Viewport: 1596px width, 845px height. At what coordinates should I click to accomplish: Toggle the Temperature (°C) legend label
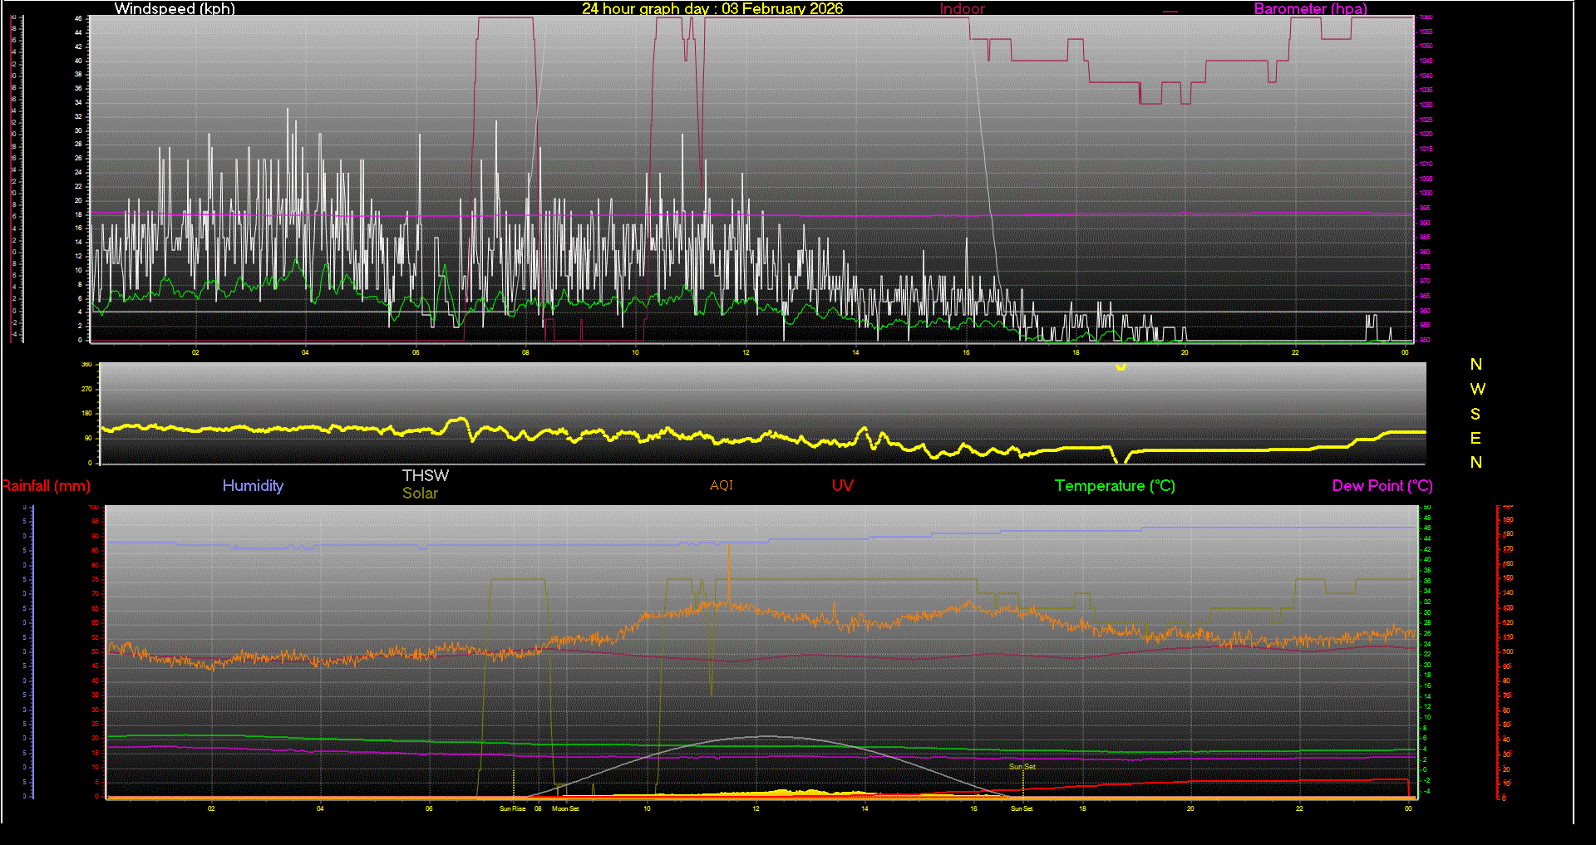[x=1115, y=485]
